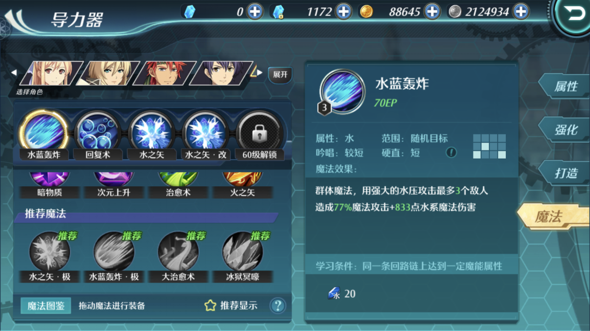Image resolution: width=590 pixels, height=331 pixels.
Task: Toggle the 推荐显示 star option
Action: point(231,305)
